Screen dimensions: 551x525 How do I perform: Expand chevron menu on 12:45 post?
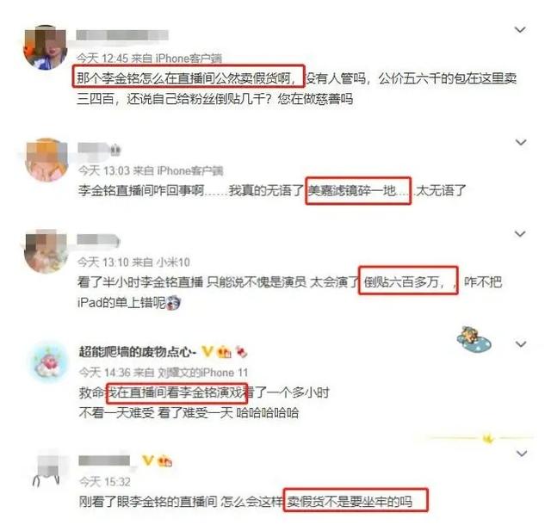coord(520,30)
